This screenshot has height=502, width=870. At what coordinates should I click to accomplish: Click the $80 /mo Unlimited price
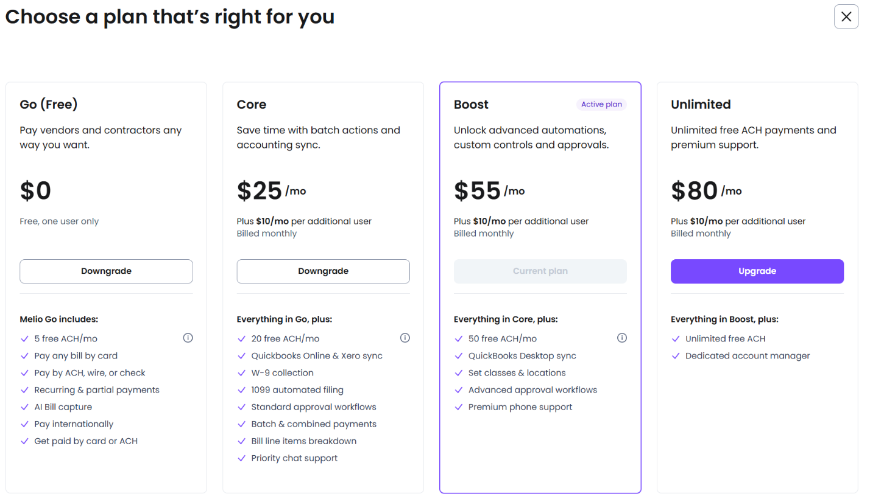[706, 191]
